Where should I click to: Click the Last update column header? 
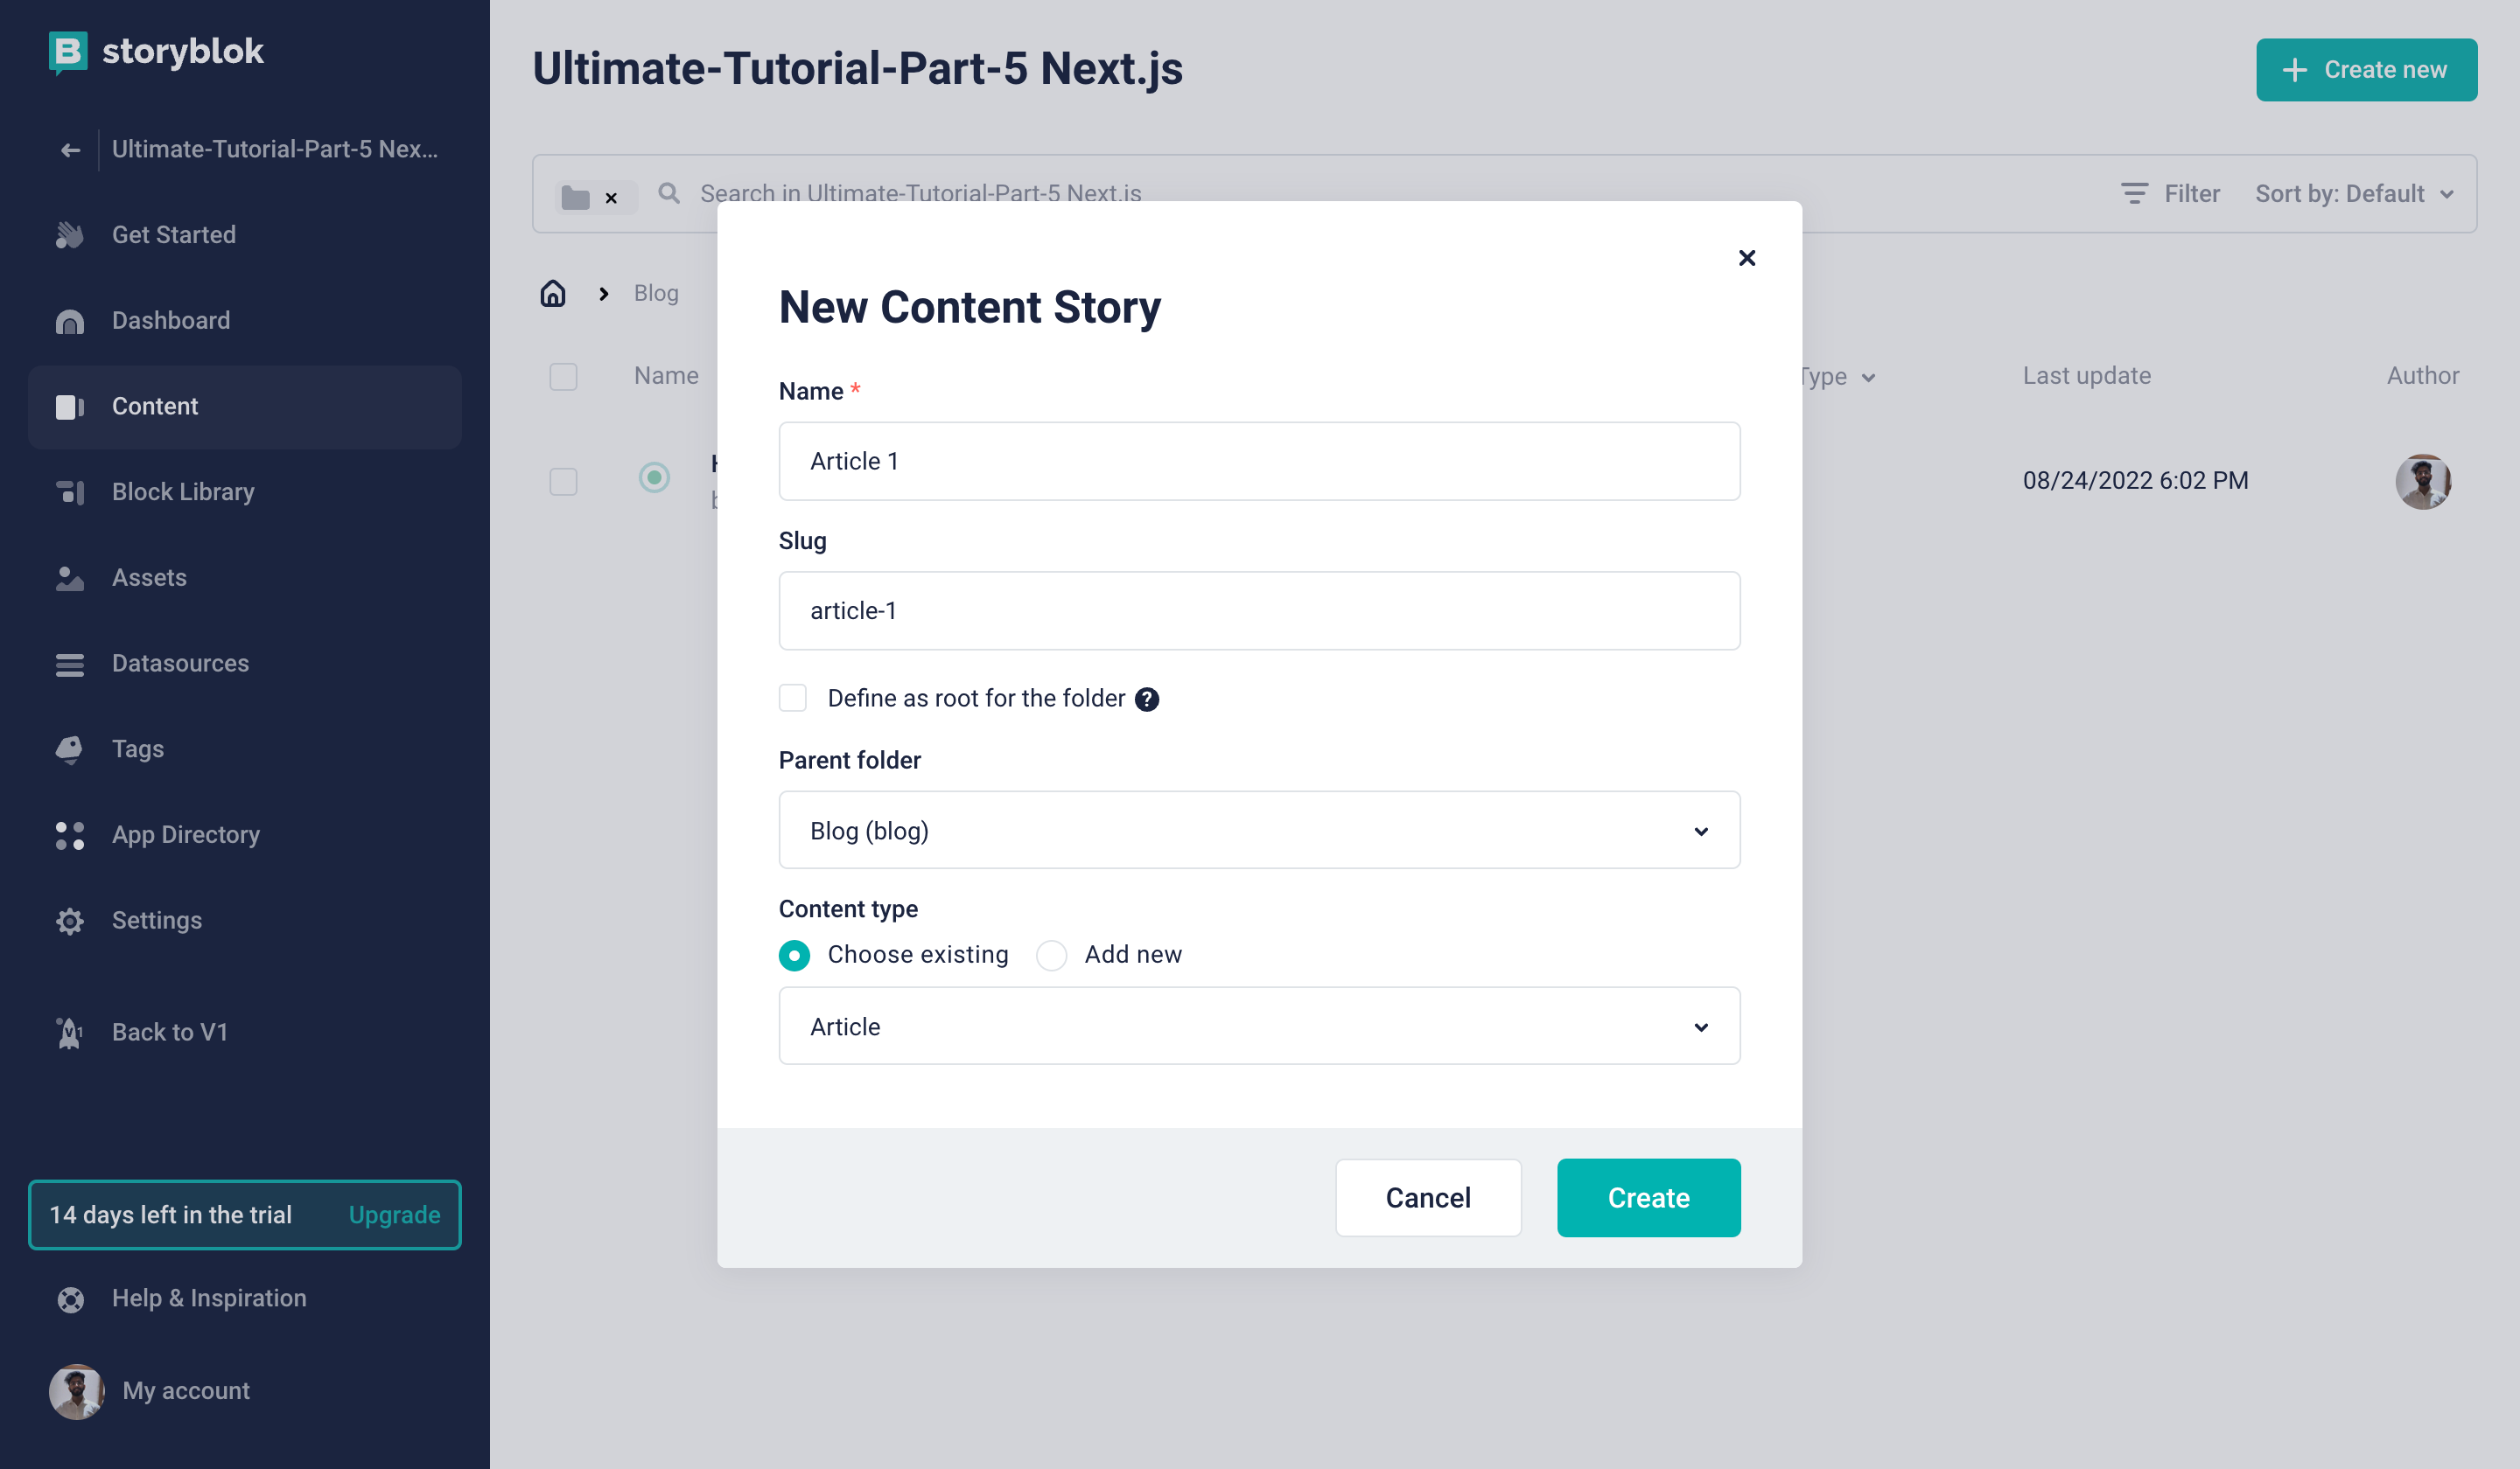[x=2086, y=376]
